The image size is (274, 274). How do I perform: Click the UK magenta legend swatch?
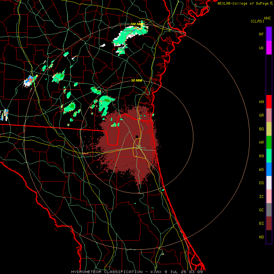[x=269, y=48]
